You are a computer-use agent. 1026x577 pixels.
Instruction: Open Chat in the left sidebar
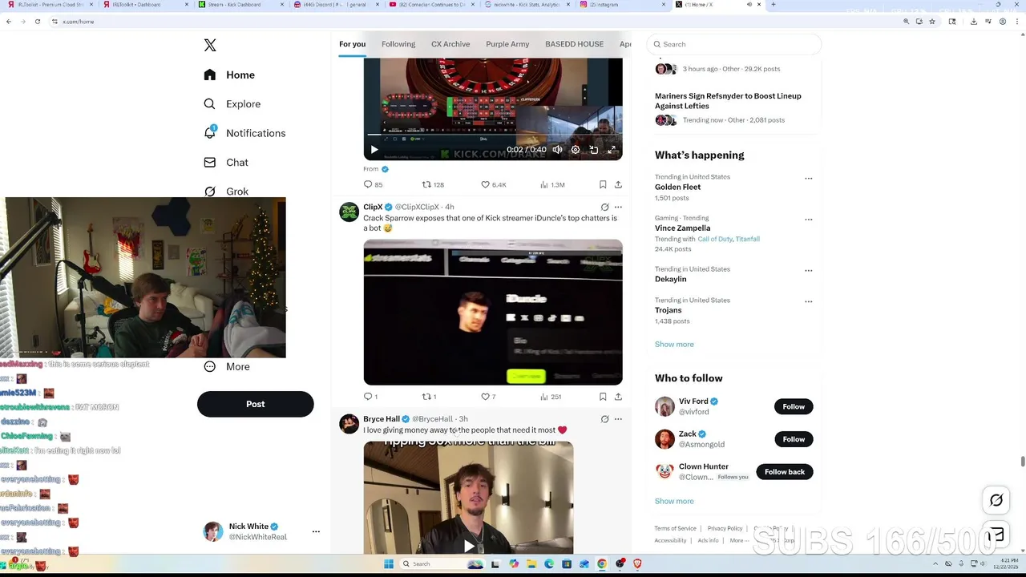226,162
